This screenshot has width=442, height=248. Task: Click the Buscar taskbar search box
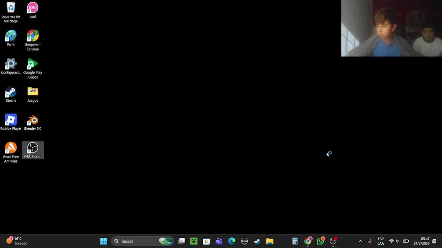coord(143,241)
